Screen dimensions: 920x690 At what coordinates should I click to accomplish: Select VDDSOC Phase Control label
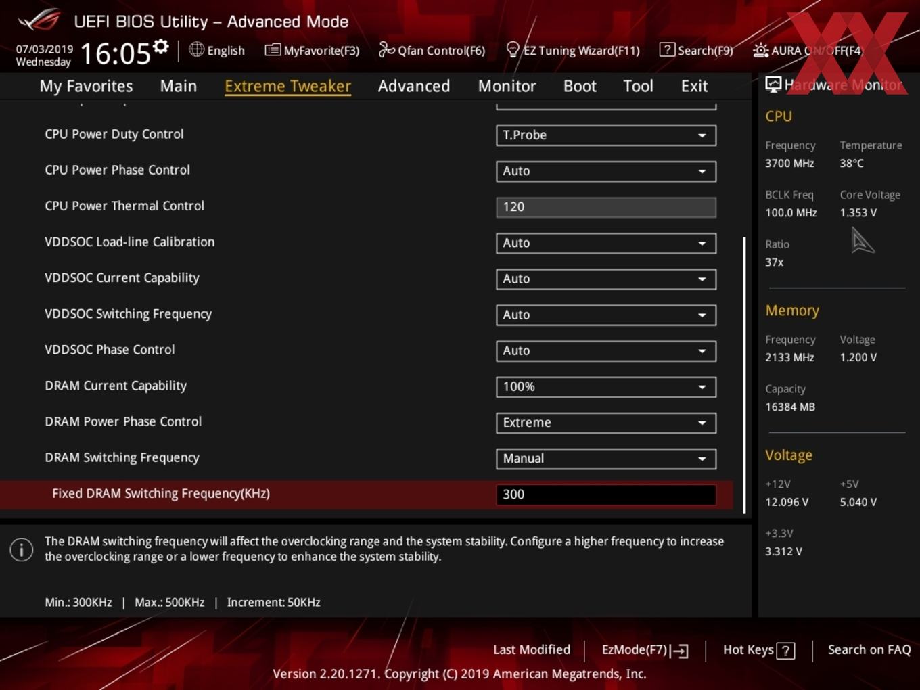coord(110,350)
